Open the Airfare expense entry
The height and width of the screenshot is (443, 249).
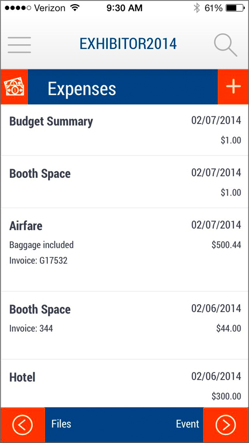point(125,250)
